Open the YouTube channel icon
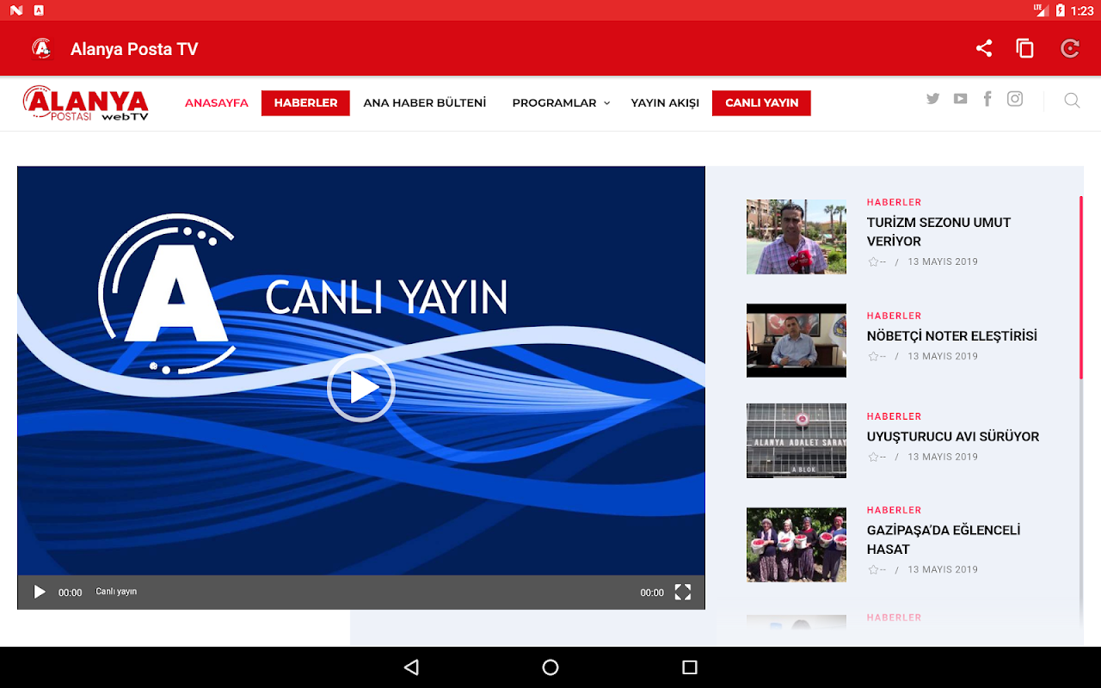 pyautogui.click(x=960, y=99)
